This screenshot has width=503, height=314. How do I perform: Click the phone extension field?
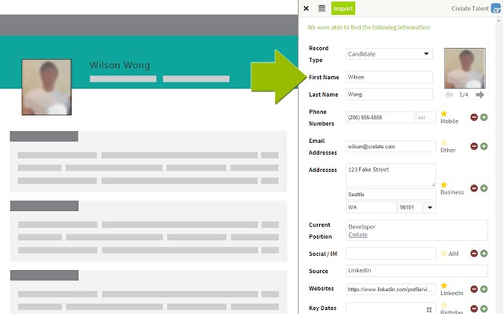(426, 117)
